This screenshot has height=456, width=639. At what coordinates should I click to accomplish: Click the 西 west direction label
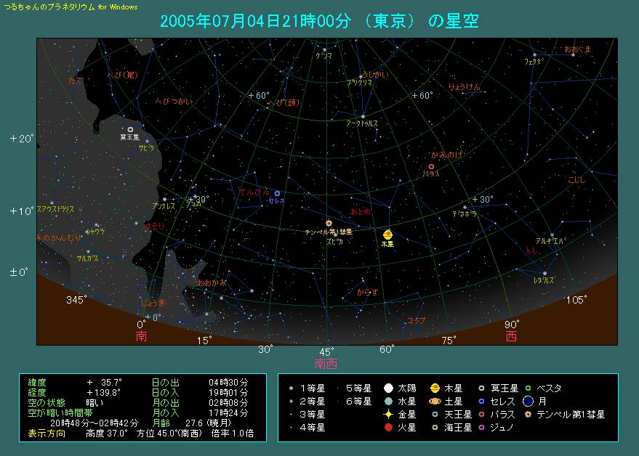click(x=512, y=337)
